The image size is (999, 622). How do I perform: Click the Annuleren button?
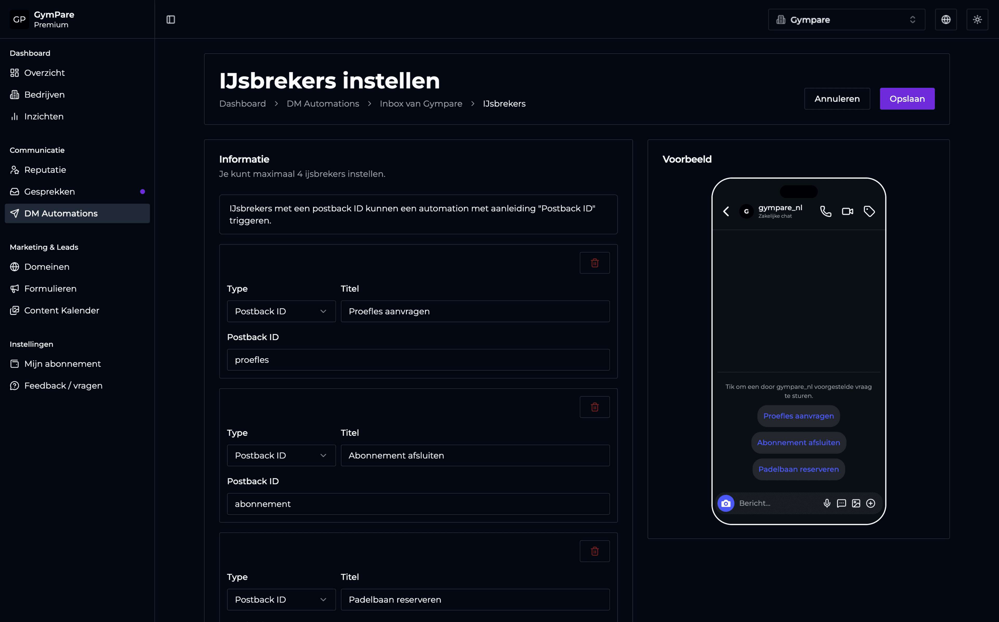pos(837,99)
